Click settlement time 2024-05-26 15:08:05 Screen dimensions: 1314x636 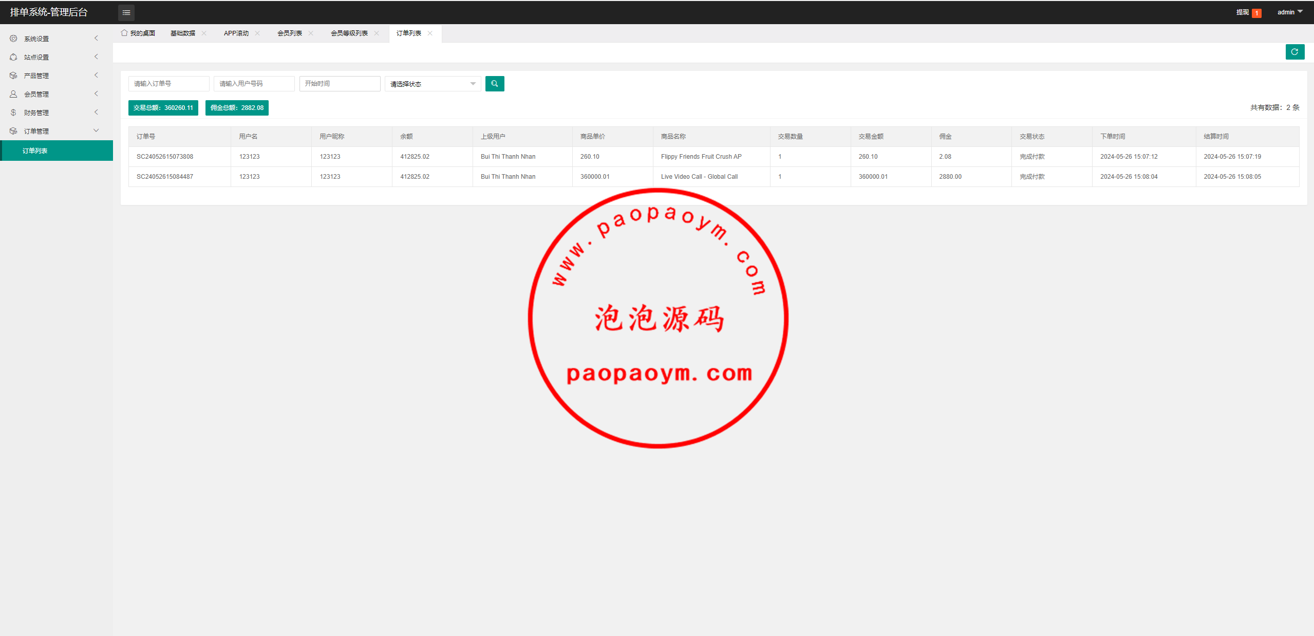1232,177
